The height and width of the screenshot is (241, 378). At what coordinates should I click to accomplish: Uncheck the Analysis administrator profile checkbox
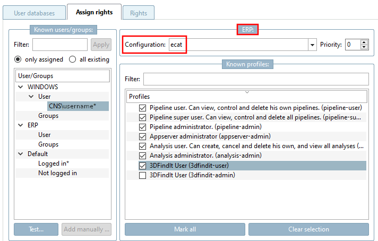142,156
